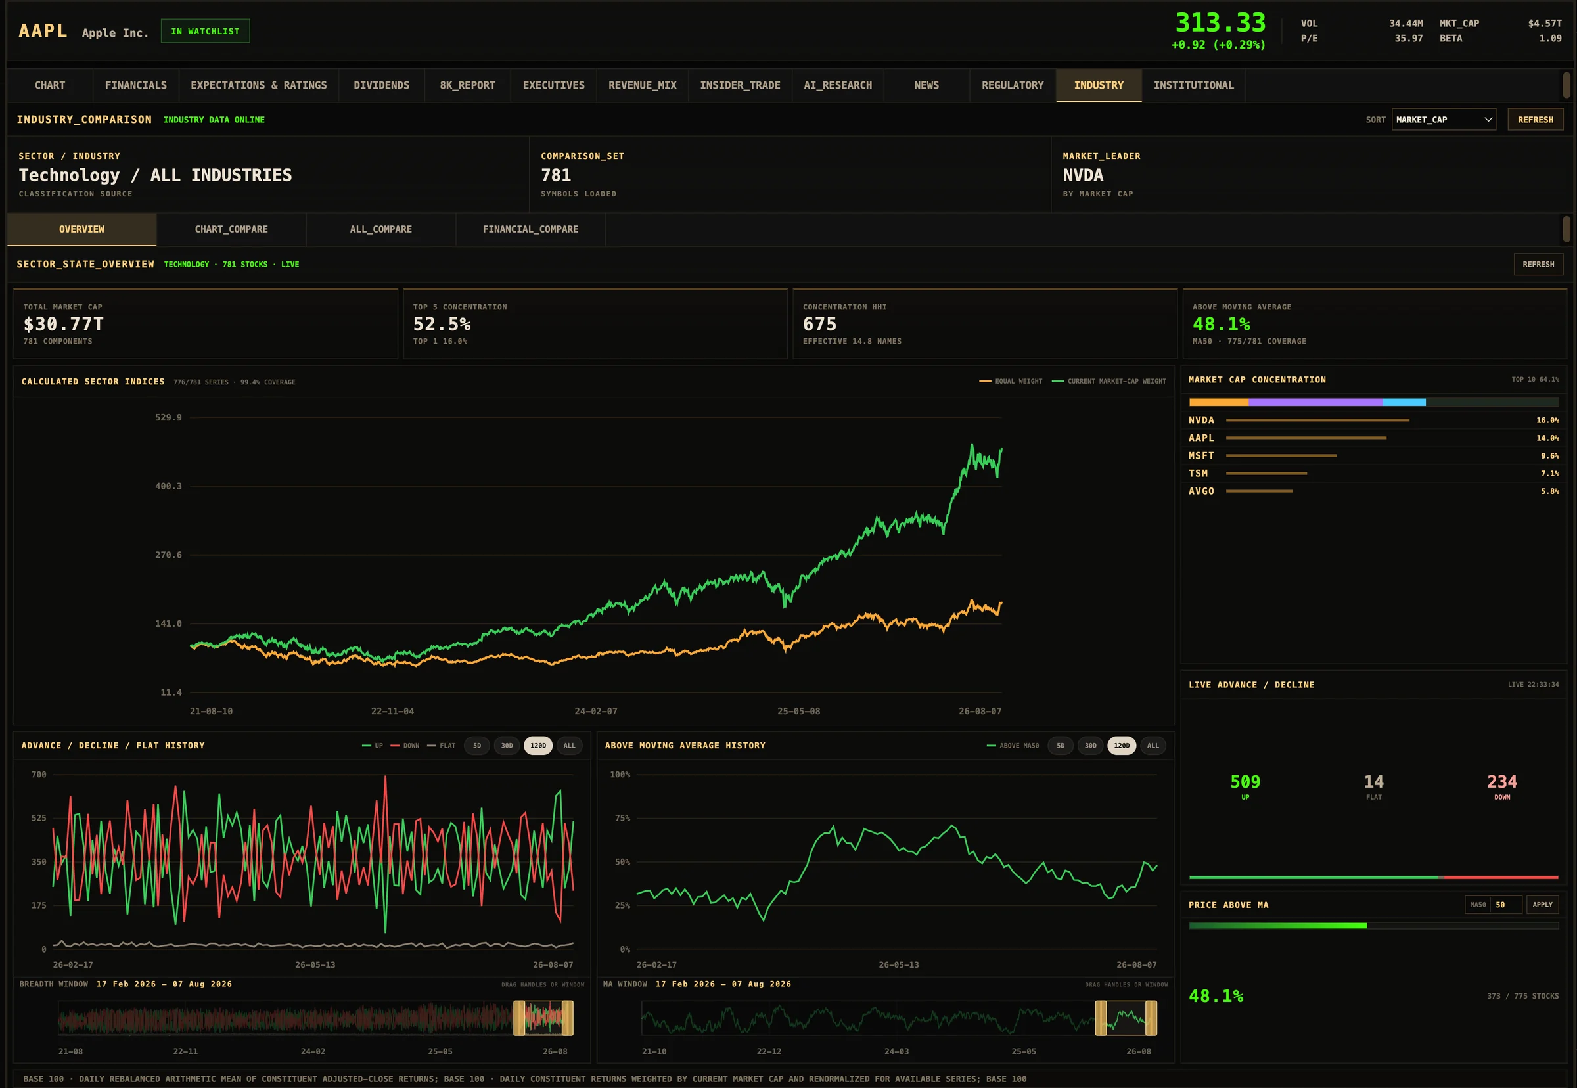Image resolution: width=1577 pixels, height=1088 pixels.
Task: Switch to the FINANCIALS tab
Action: coord(135,85)
